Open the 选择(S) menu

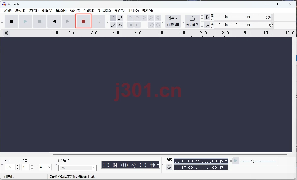[34, 11]
